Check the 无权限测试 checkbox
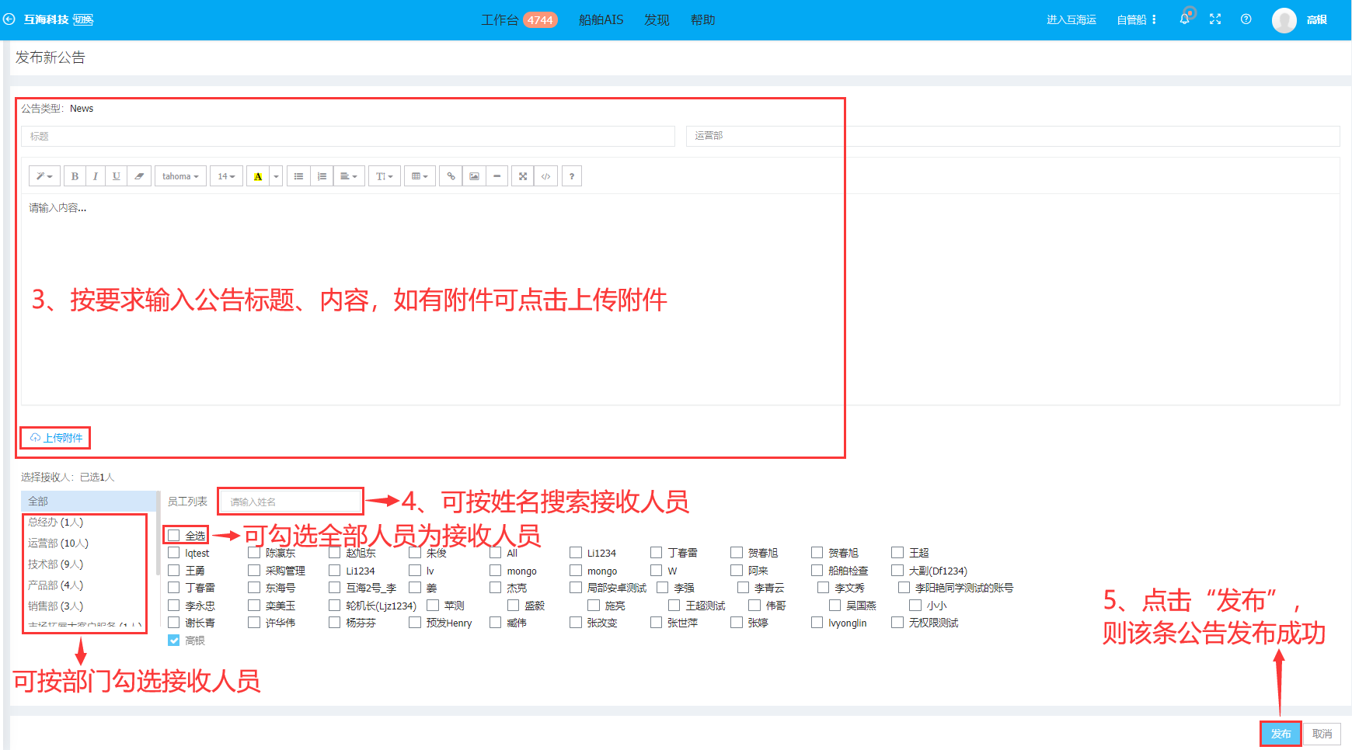 (x=897, y=622)
